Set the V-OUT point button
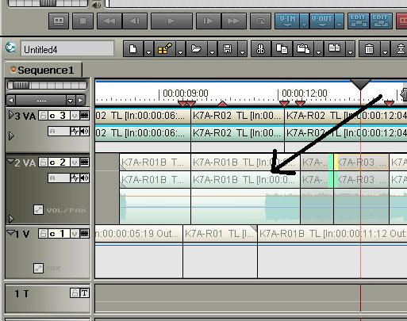The image size is (407, 321). pos(322,21)
